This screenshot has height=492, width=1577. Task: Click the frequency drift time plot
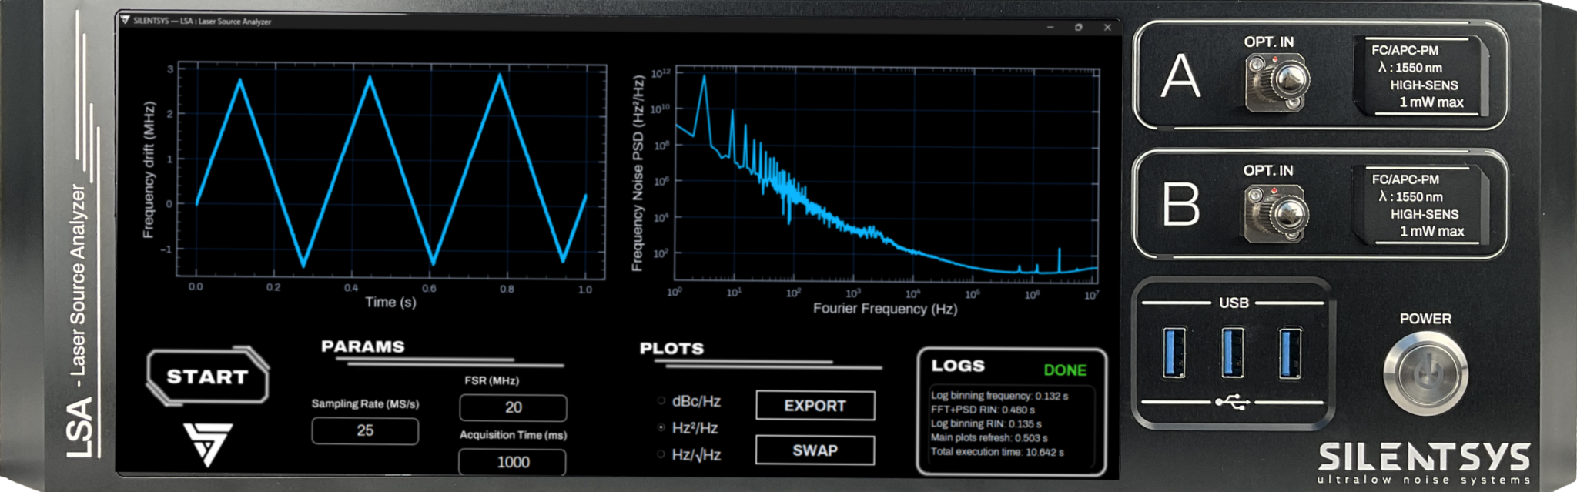pyautogui.click(x=391, y=169)
